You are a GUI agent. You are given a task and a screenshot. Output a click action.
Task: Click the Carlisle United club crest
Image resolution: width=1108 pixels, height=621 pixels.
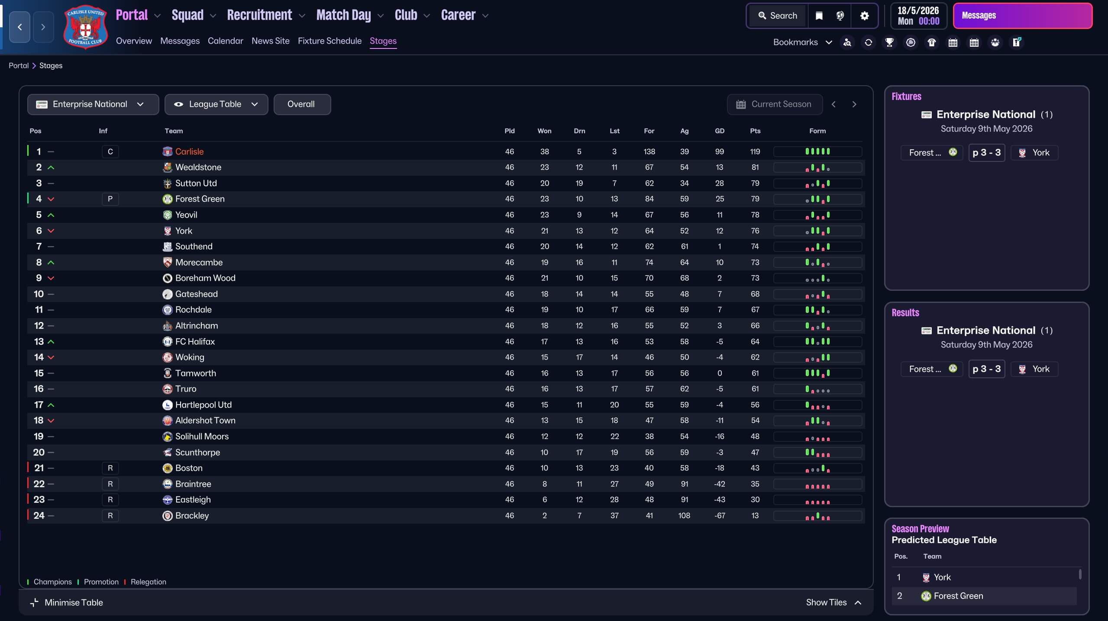click(85, 27)
